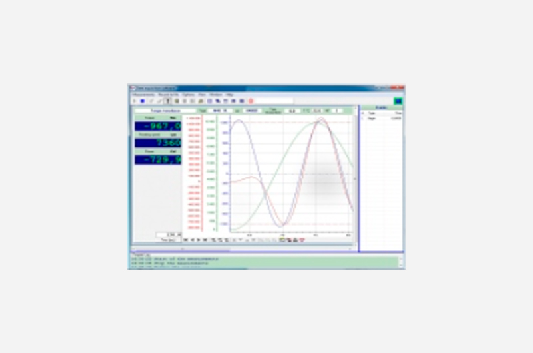This screenshot has width=533, height=353.
Task: Open the Measurements menu
Action: [143, 95]
